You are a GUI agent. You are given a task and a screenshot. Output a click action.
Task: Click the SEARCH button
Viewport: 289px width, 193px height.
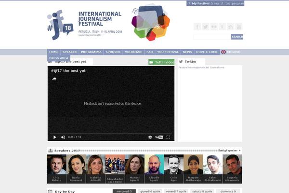pos(237,37)
